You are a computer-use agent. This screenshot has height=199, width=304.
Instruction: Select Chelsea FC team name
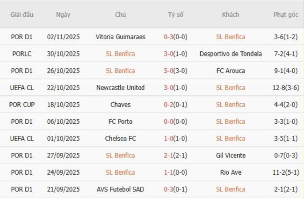[120, 139]
